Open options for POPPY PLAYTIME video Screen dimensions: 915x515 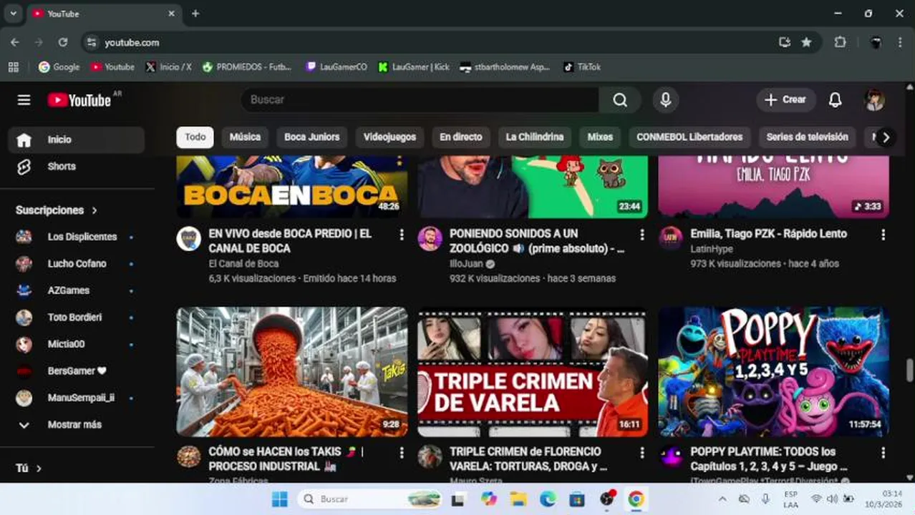tap(883, 453)
